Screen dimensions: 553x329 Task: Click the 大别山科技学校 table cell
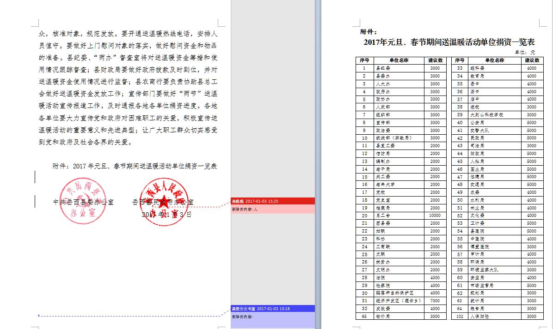tap(494, 115)
